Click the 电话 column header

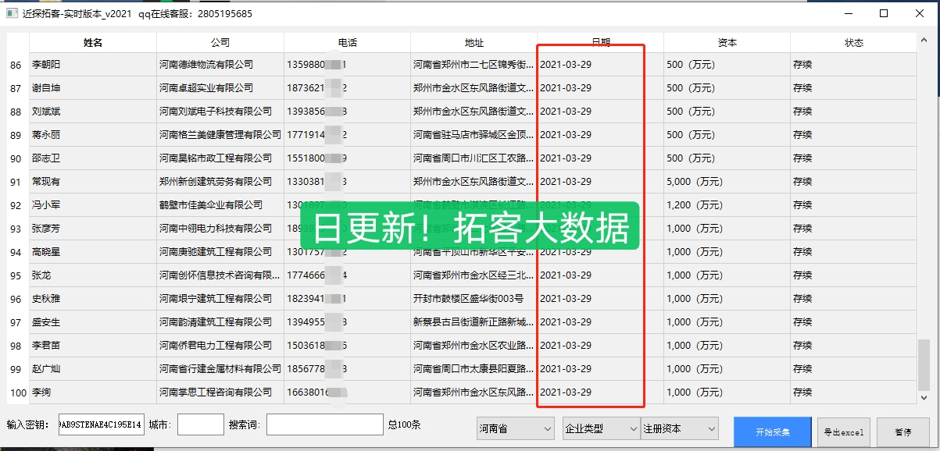point(347,43)
